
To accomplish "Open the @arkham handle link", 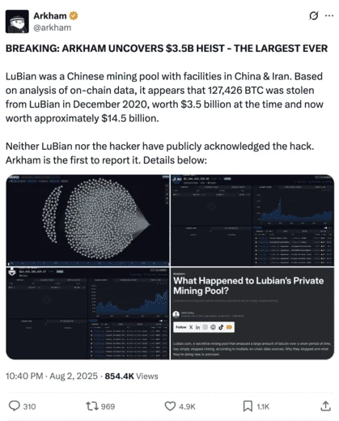I will pyautogui.click(x=53, y=28).
